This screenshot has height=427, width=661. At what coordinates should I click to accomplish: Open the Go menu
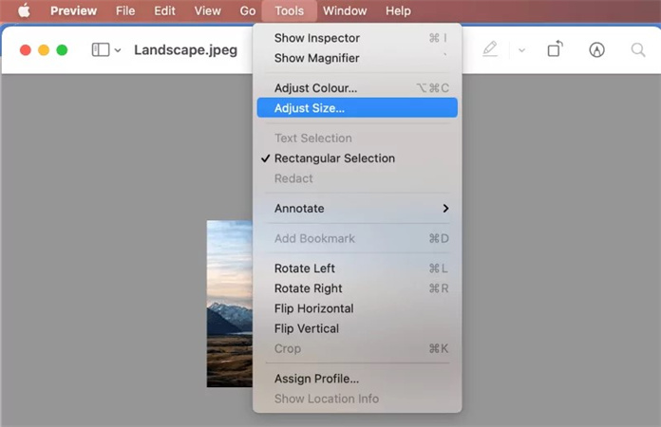point(248,10)
